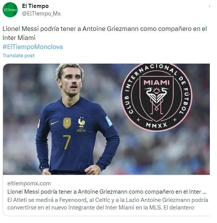Viewport: 217px width, 223px height.
Task: Click the card description starting with El Atleti
Action: pyautogui.click(x=108, y=204)
